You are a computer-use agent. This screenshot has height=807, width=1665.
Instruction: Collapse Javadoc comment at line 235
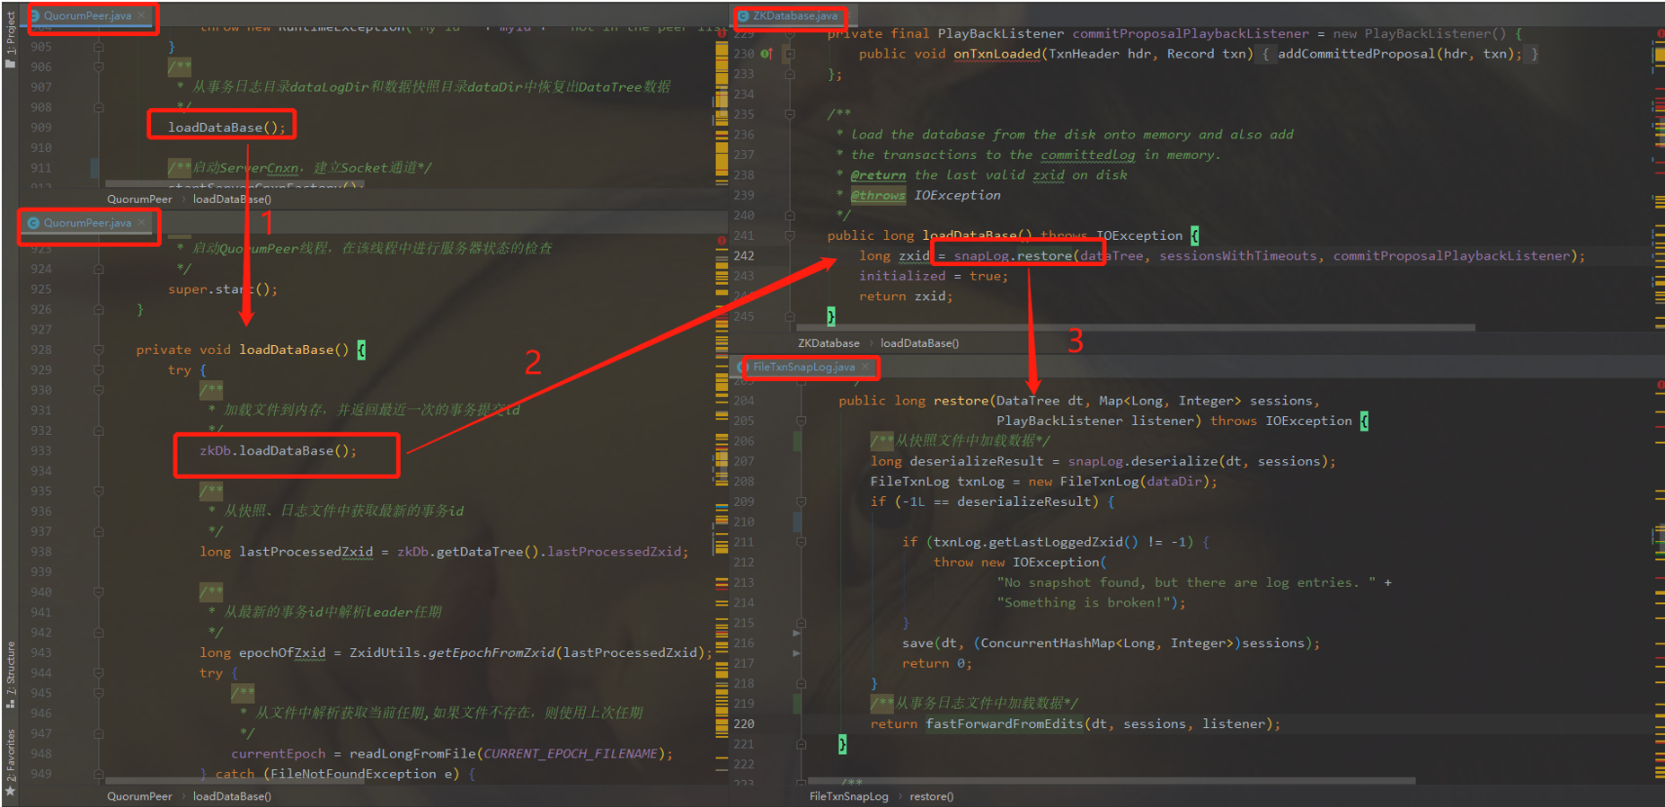pos(790,114)
